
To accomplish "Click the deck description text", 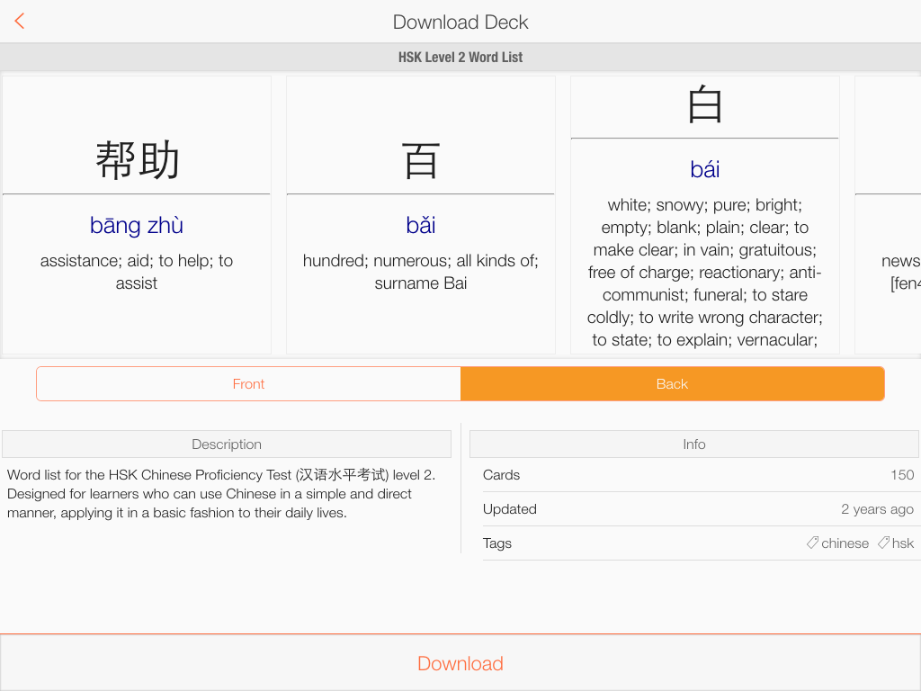I will [x=221, y=494].
